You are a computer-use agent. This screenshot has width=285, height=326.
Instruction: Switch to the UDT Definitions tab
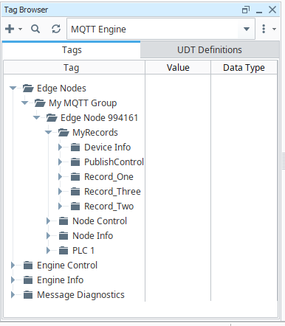(x=210, y=50)
